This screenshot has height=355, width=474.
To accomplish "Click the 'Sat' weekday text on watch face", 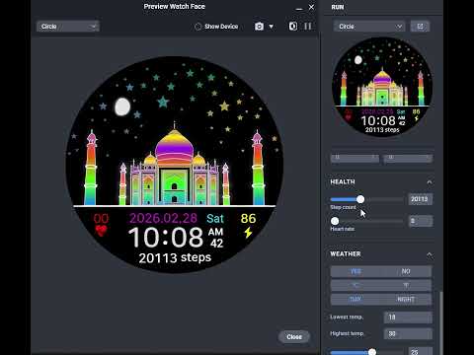I will [215, 219].
